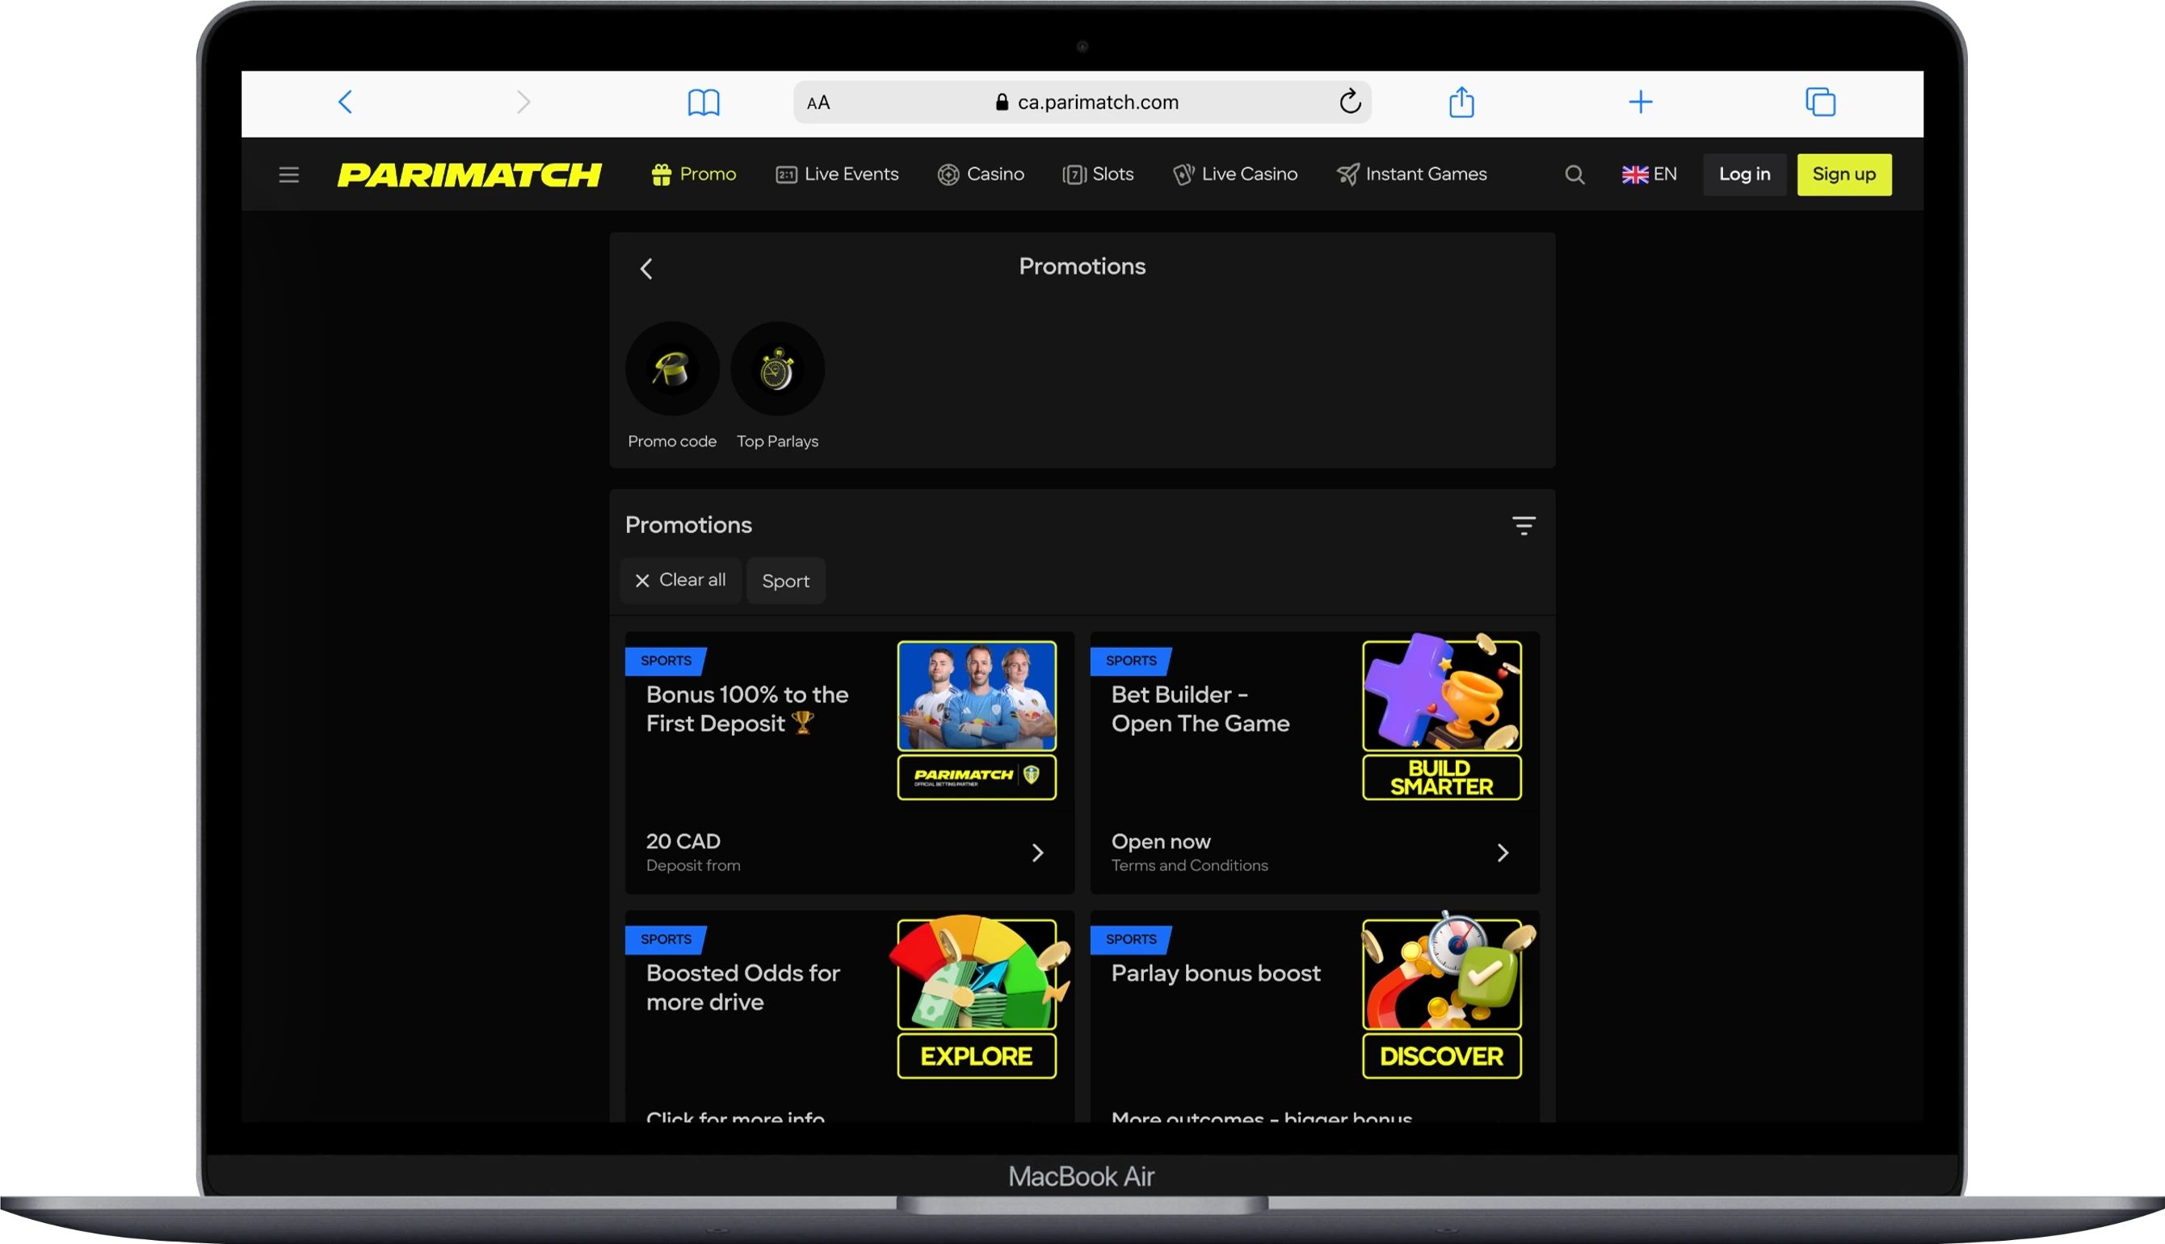2165x1244 pixels.
Task: Open the promotions filter icon
Action: [1524, 524]
